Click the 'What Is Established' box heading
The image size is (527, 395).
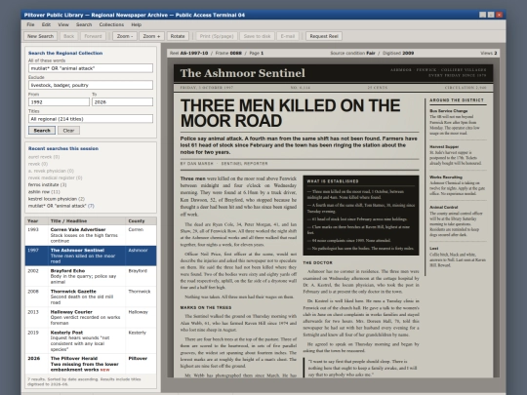tap(333, 181)
